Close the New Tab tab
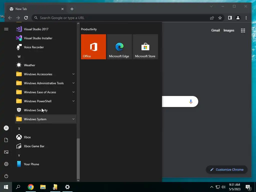Image resolution: width=256 pixels, height=192 pixels. point(62,9)
